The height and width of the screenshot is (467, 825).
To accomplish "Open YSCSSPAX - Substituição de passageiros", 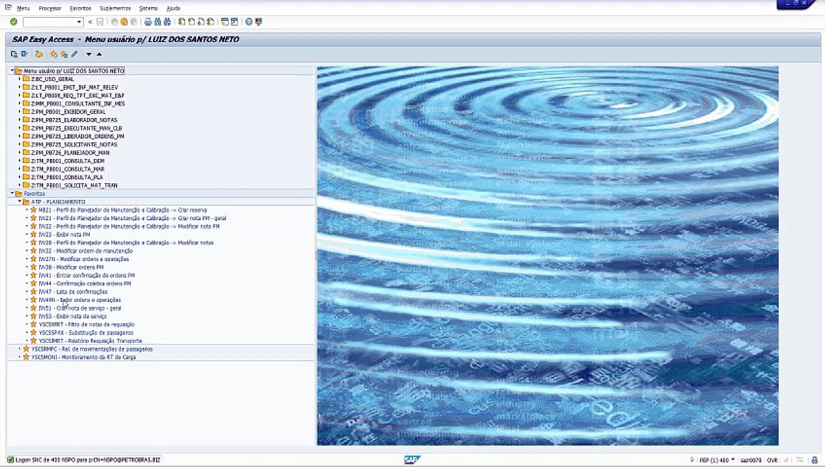I will pos(86,333).
